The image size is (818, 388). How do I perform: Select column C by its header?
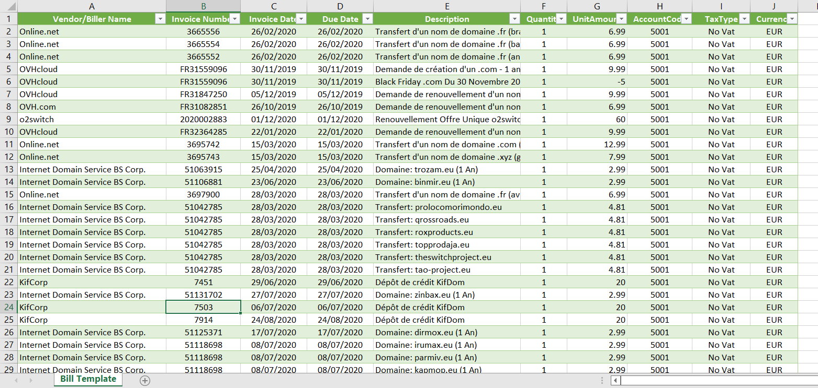pos(274,6)
